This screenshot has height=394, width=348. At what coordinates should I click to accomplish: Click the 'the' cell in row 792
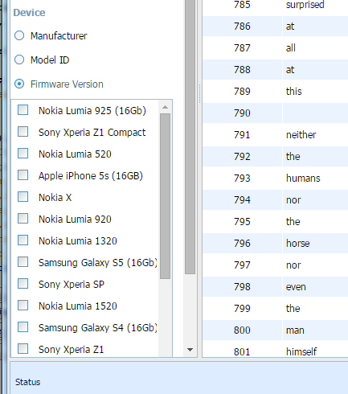click(315, 157)
